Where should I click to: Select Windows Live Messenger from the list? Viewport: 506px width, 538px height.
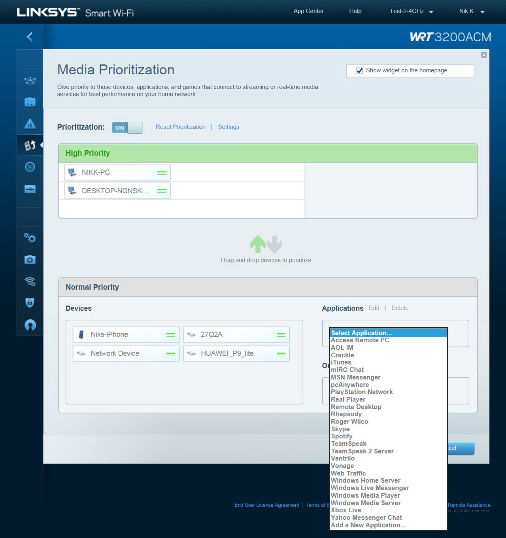[389, 488]
